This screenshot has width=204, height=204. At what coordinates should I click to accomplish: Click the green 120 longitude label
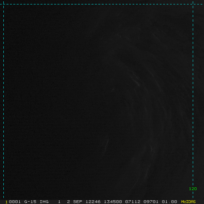[193, 189]
